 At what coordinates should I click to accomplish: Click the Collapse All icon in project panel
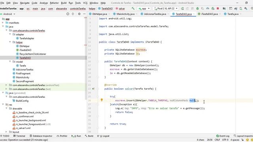(73, 14)
